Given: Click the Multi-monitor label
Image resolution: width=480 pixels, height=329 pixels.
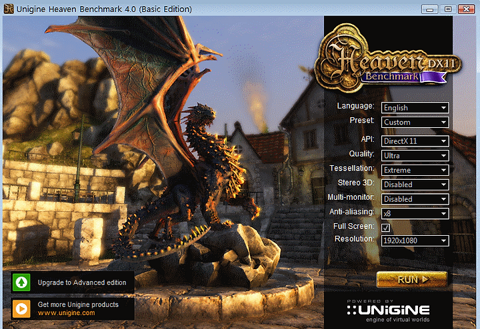Looking at the screenshot, I should pos(351,197).
